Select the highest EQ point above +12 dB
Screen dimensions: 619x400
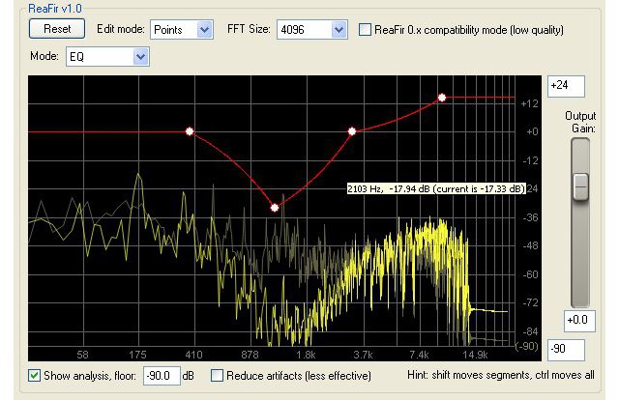tap(442, 98)
